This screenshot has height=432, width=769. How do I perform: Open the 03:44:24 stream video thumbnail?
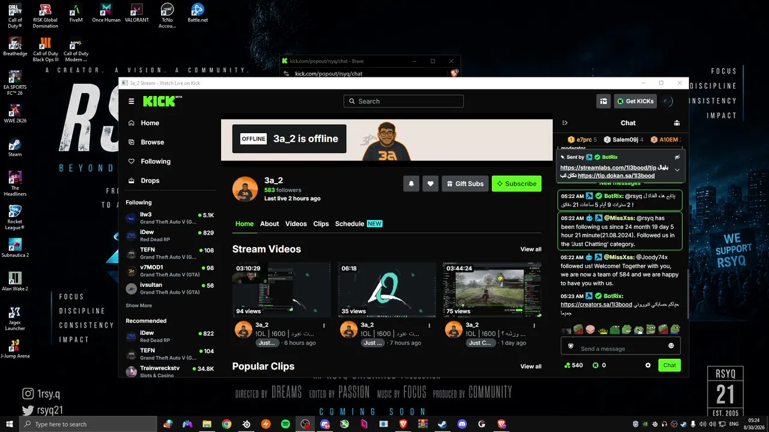[x=491, y=290]
